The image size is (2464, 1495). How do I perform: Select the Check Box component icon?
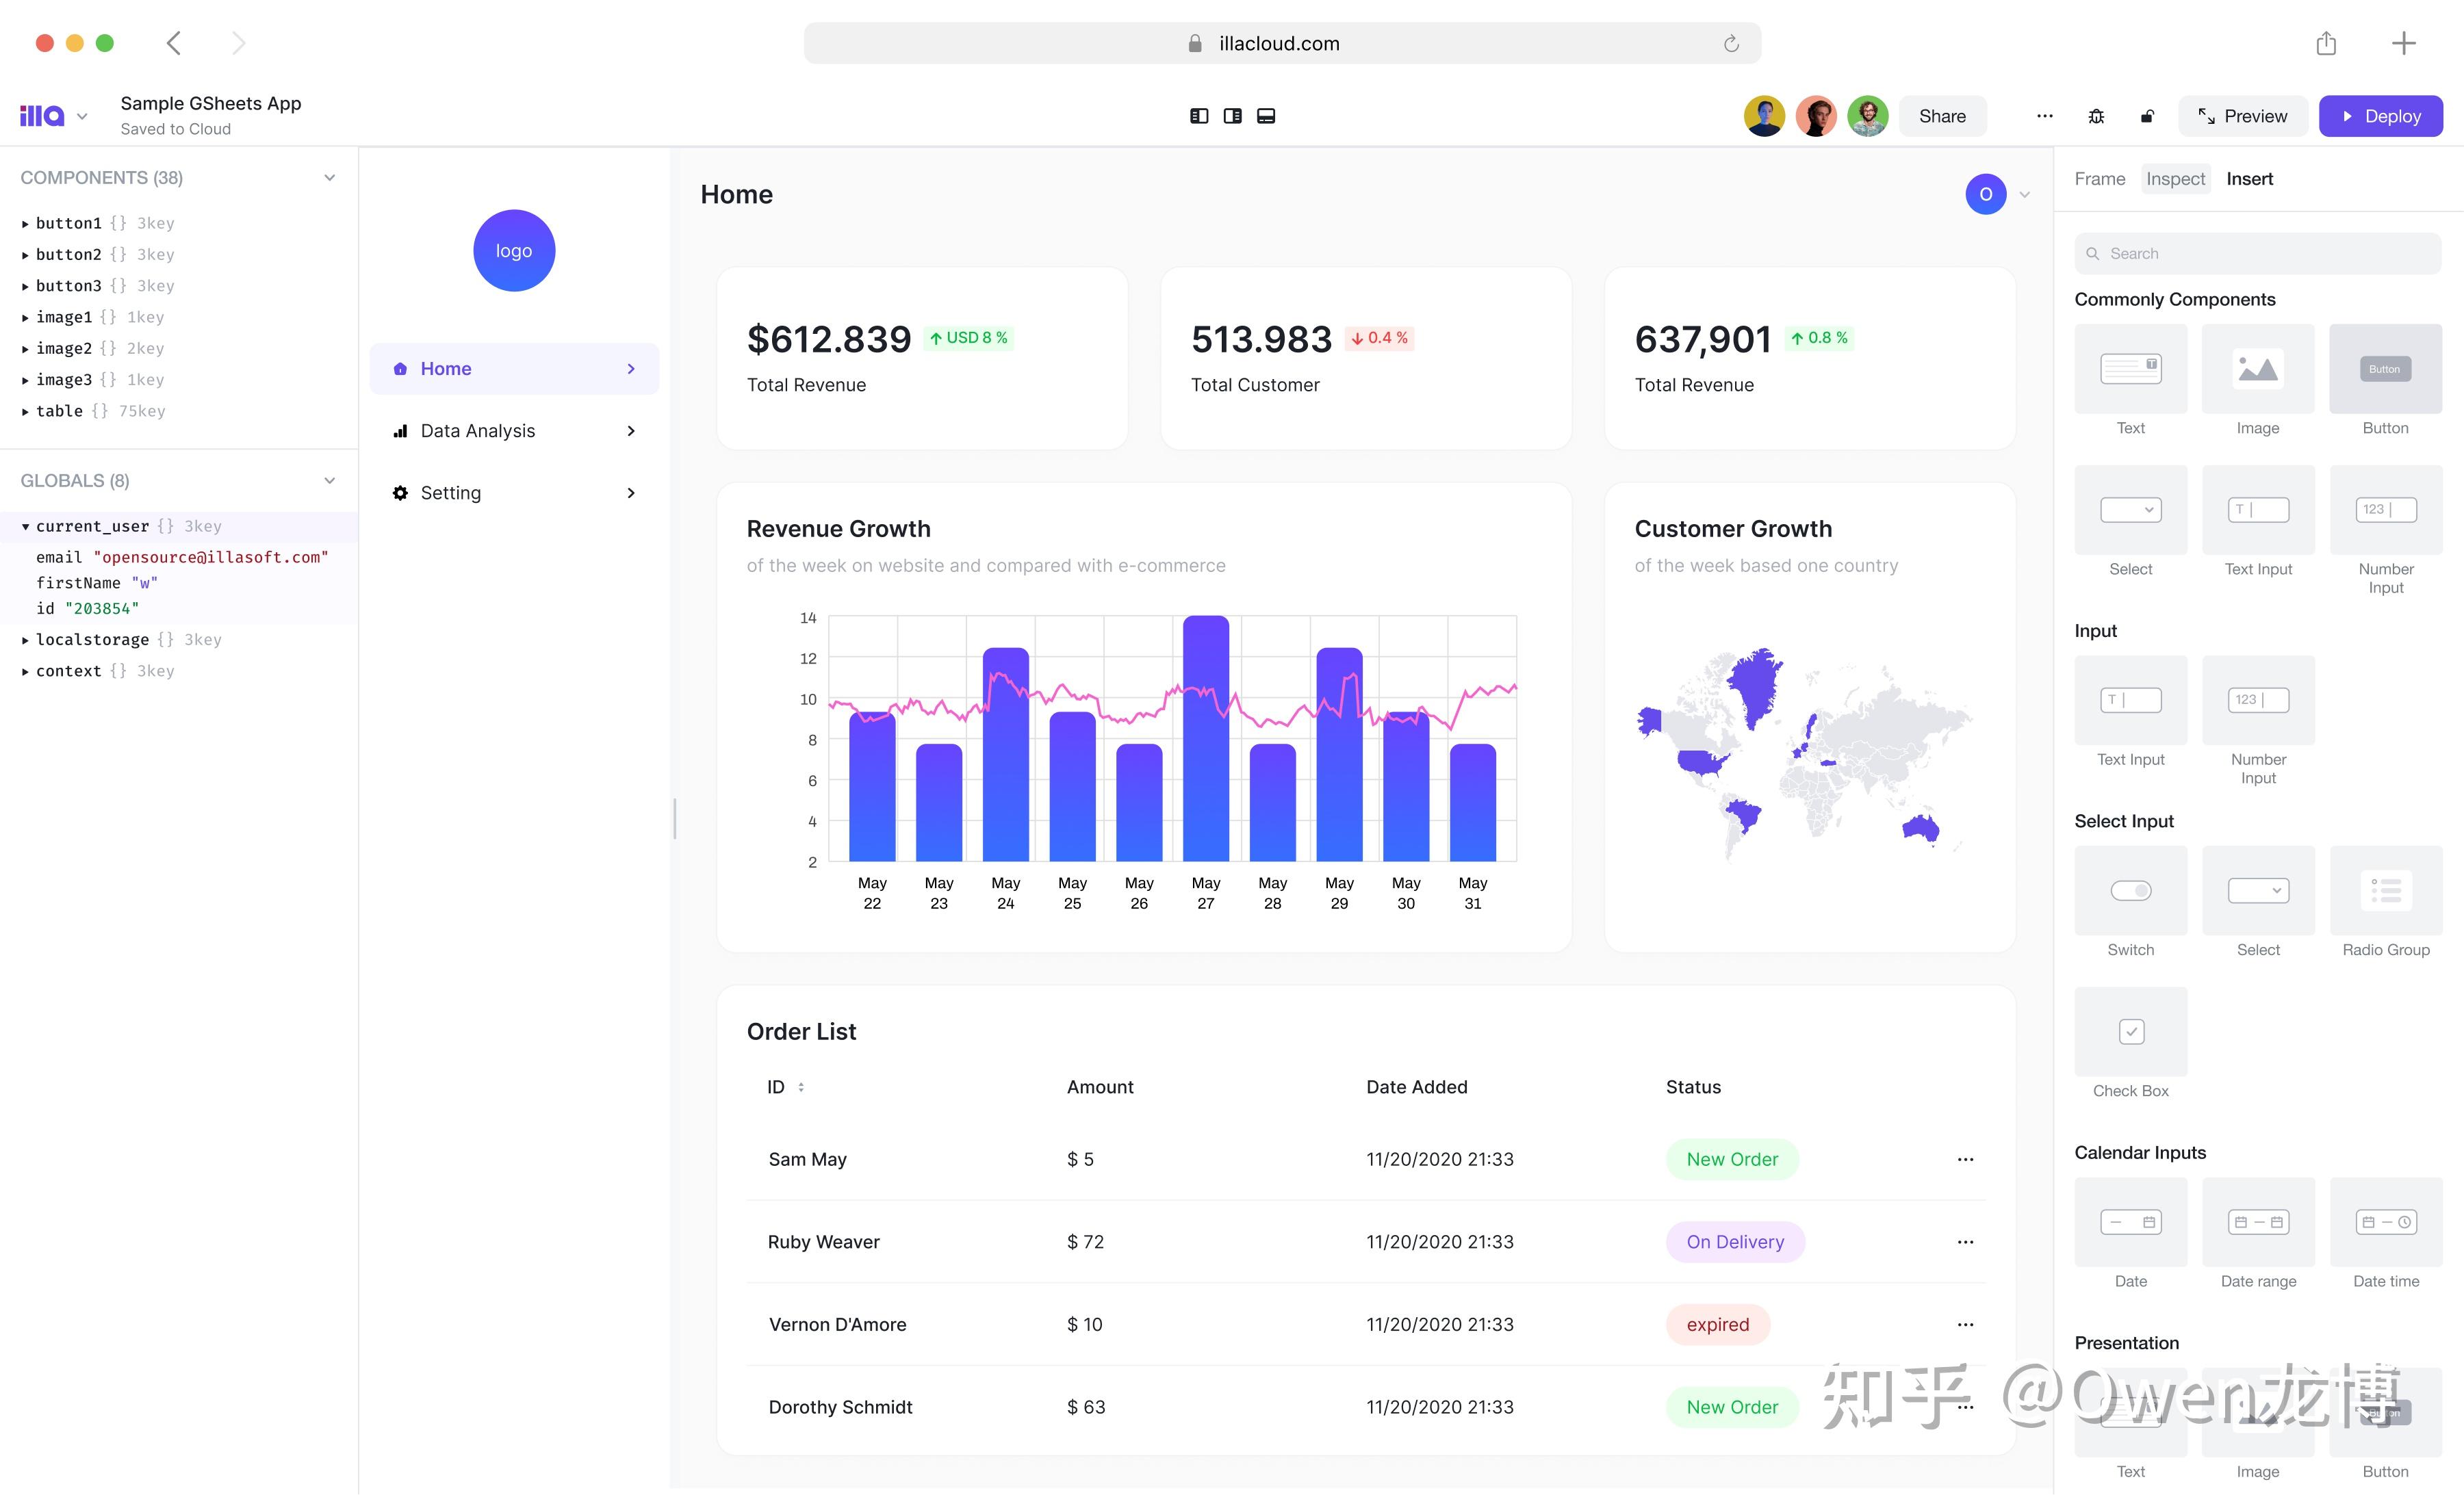2130,1032
